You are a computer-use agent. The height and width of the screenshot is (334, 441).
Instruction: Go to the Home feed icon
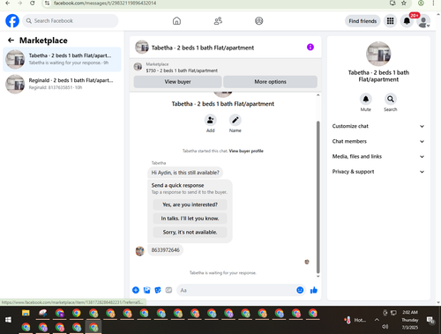(176, 21)
